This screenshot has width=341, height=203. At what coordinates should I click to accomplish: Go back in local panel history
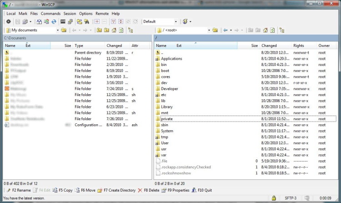pyautogui.click(x=74, y=30)
